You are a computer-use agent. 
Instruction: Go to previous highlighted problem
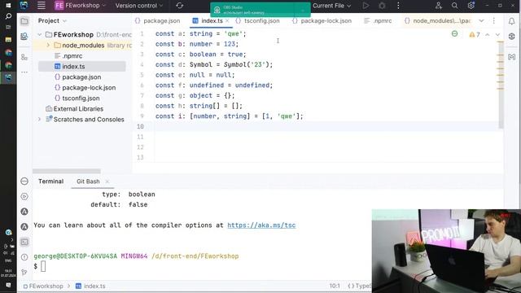(x=487, y=34)
